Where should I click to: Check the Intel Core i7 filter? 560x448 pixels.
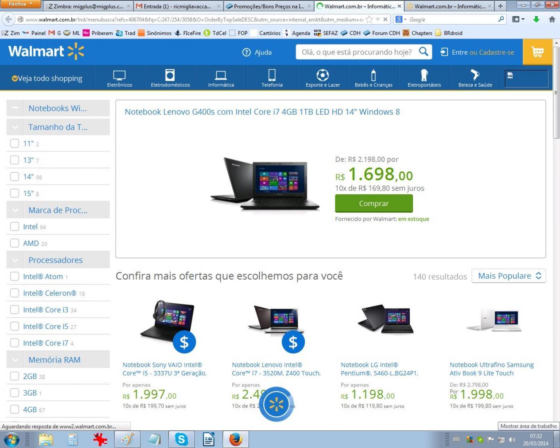pyautogui.click(x=14, y=343)
